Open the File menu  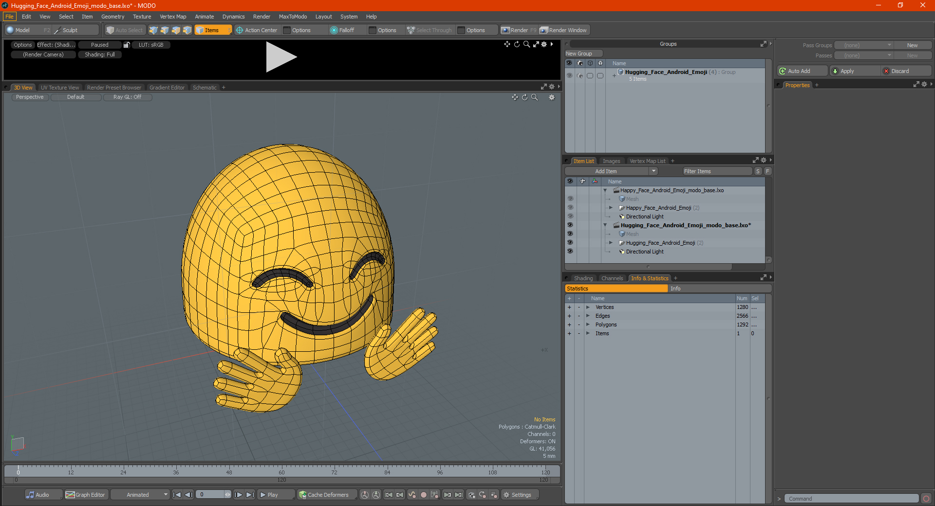click(9, 17)
